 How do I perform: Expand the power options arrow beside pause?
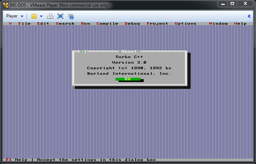tap(41, 16)
